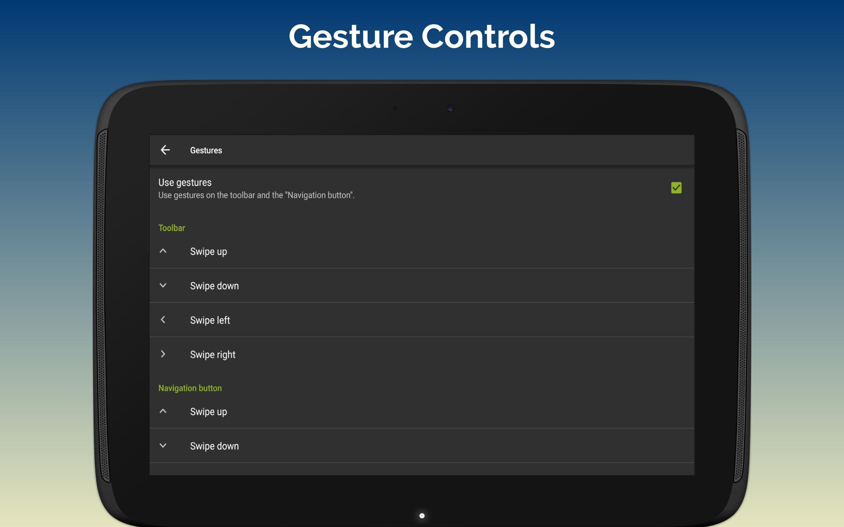Tap the tablet home indicator dot

[x=422, y=515]
